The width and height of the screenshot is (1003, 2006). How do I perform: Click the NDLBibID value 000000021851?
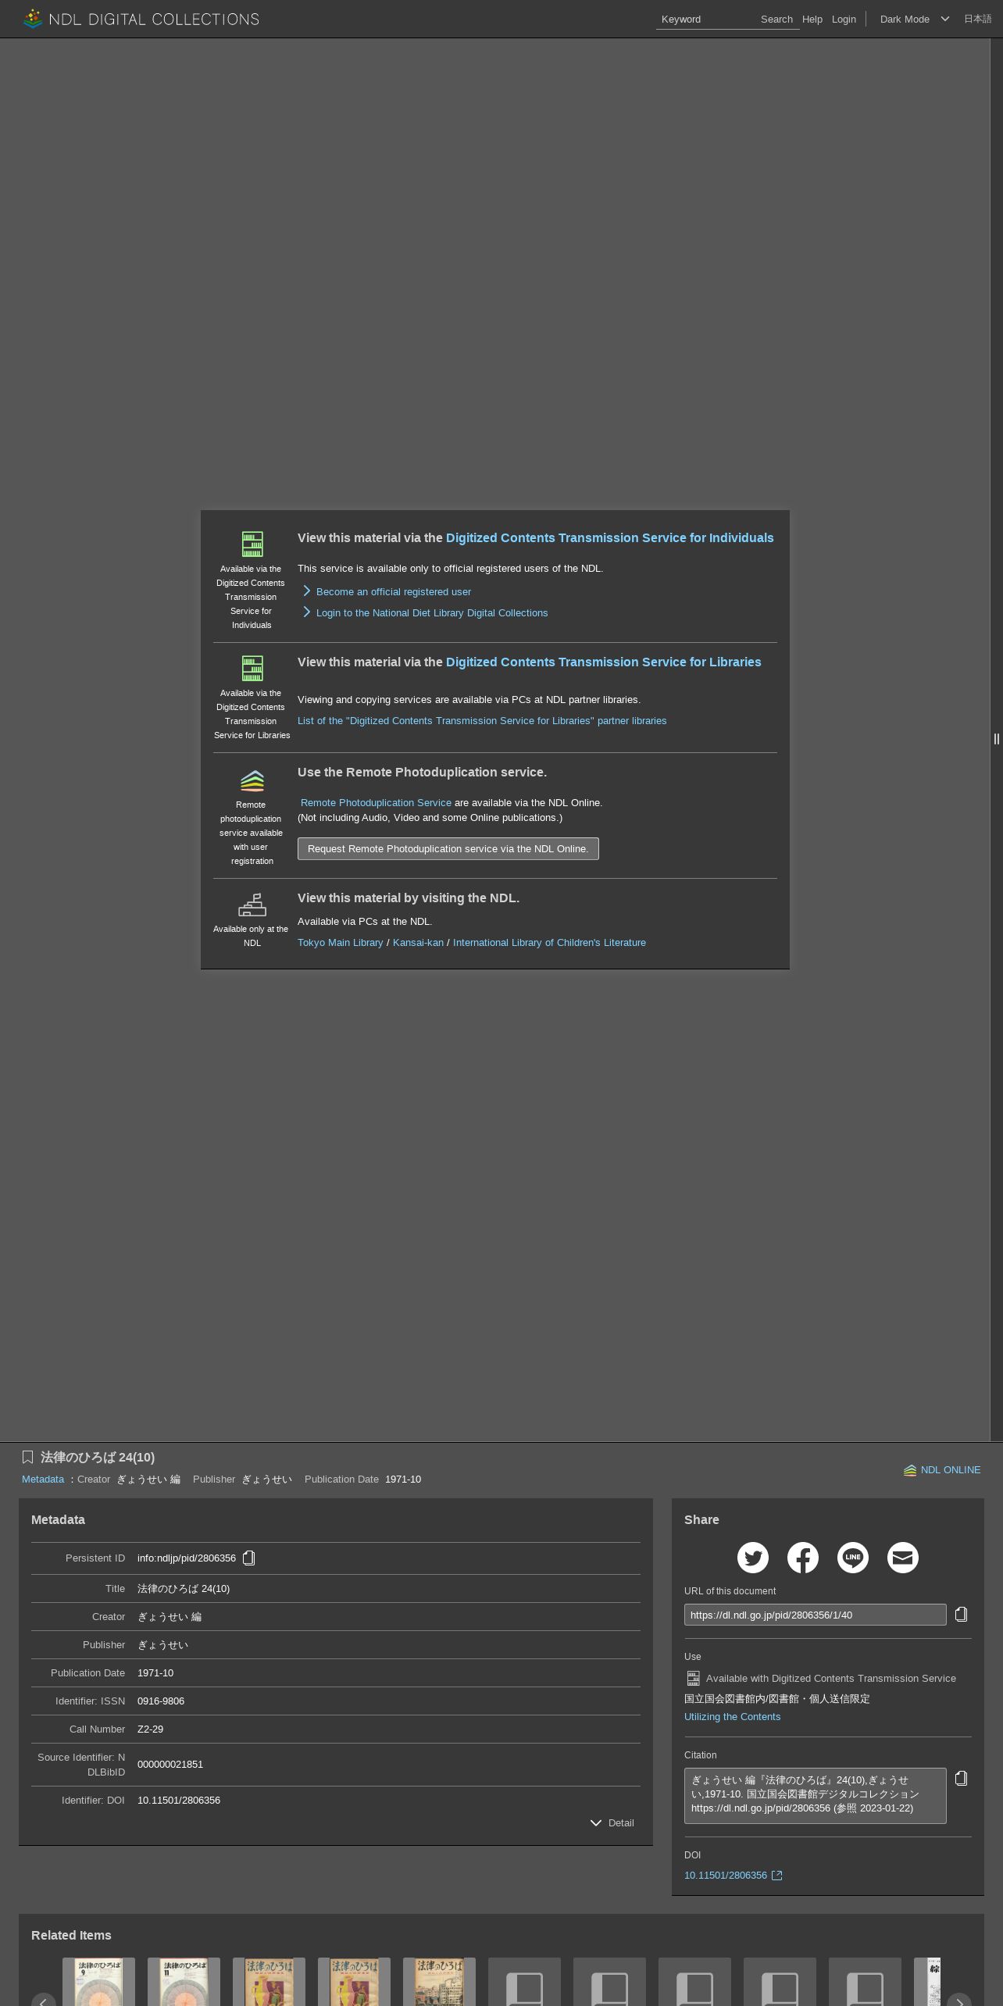170,1765
